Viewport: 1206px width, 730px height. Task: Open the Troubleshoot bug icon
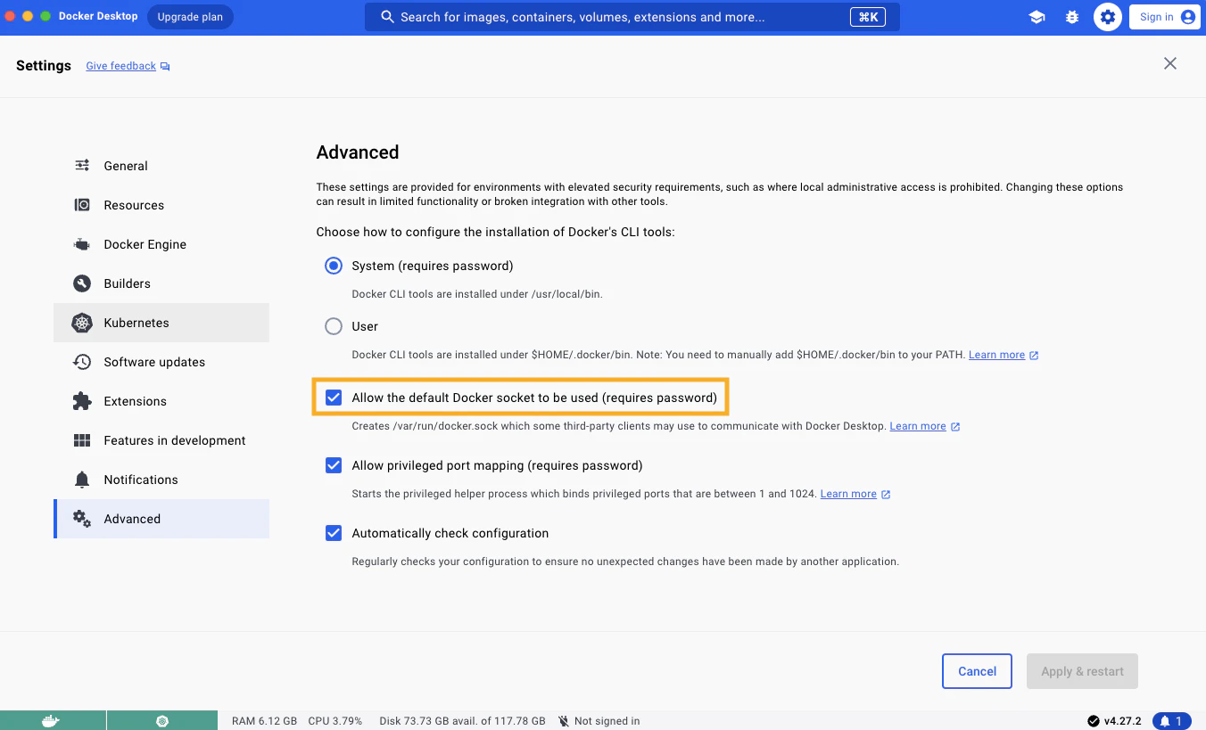click(x=1072, y=17)
